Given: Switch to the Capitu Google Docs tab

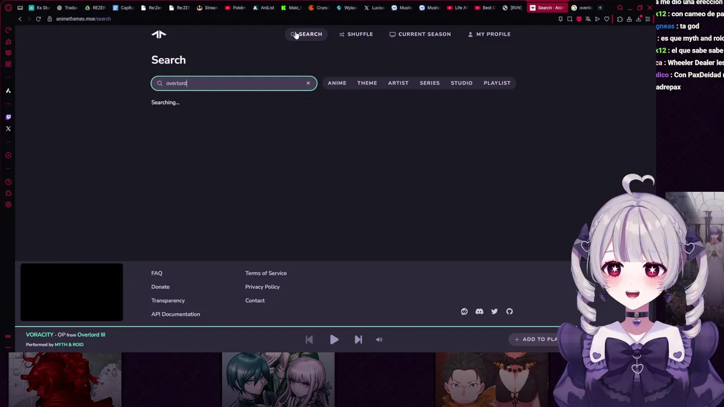Looking at the screenshot, I should [123, 8].
